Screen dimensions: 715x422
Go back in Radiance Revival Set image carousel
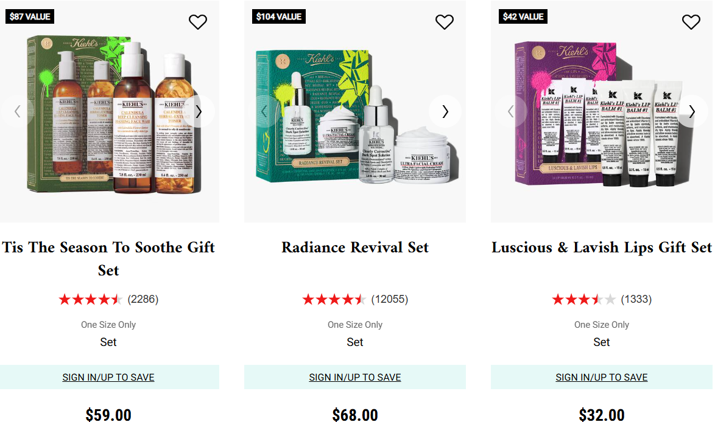[264, 111]
